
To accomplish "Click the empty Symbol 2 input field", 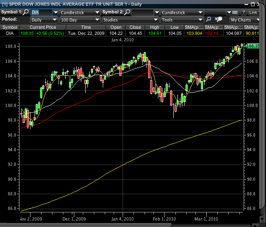I will pyautogui.click(x=142, y=12).
